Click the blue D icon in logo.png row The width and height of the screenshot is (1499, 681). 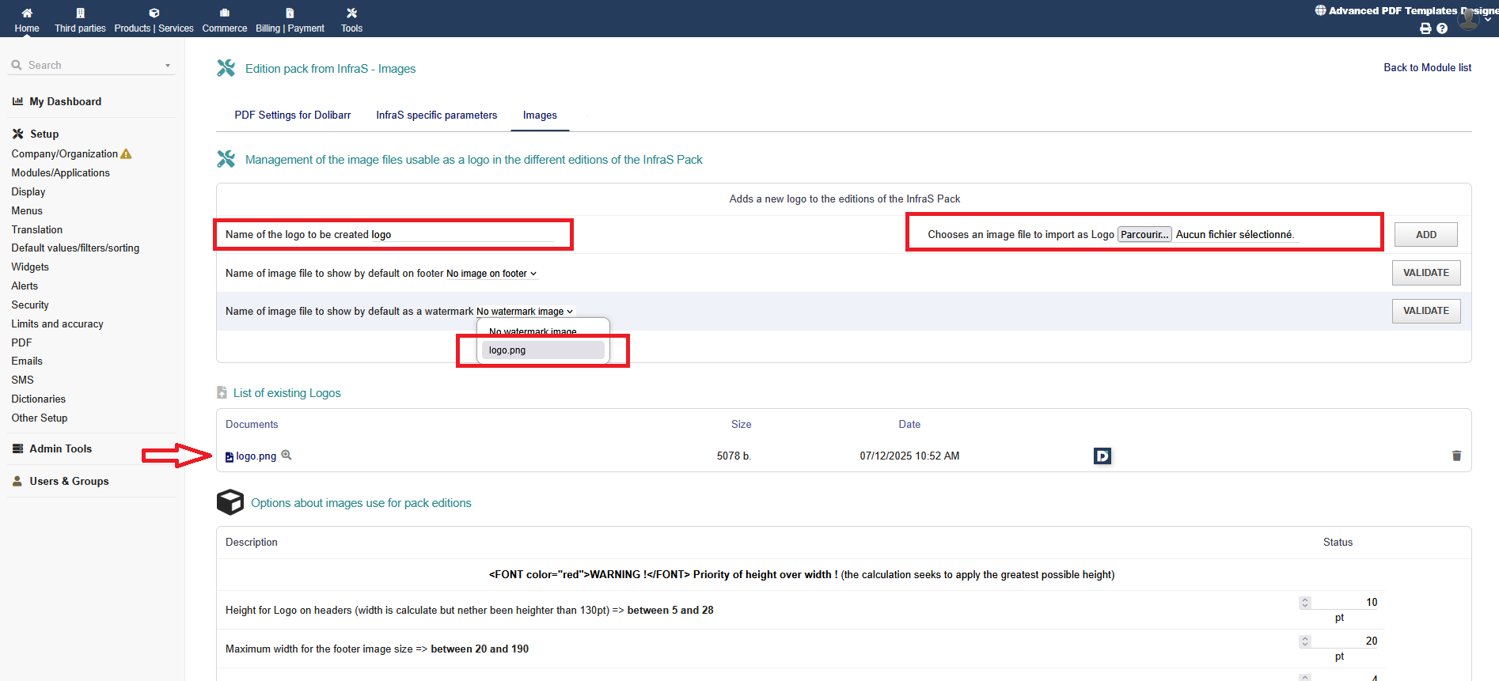click(1102, 456)
